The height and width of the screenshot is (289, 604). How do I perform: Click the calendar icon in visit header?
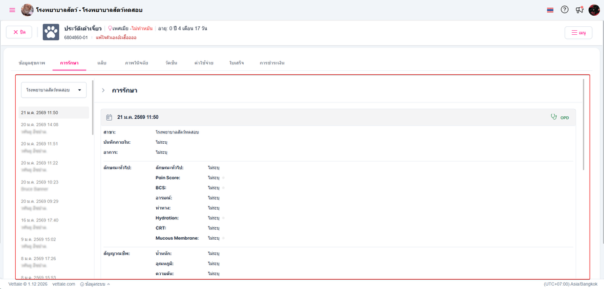[109, 117]
